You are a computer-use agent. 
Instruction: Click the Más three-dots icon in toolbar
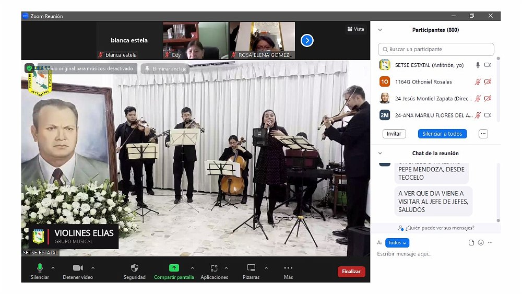[x=288, y=268]
